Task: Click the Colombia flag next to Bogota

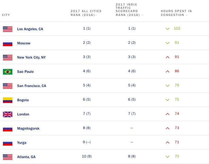Action: tap(8, 100)
